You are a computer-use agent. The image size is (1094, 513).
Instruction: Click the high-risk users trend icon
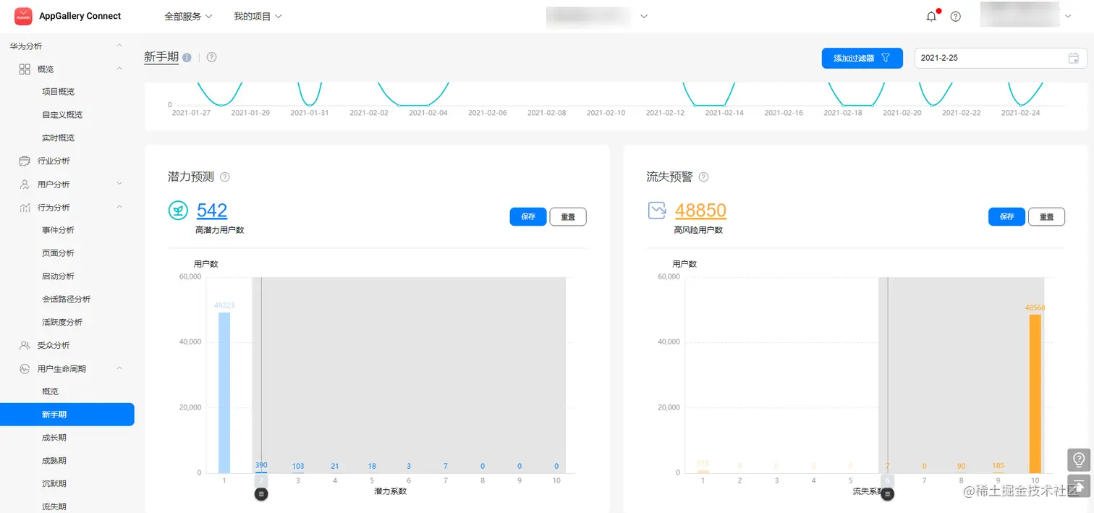(657, 211)
